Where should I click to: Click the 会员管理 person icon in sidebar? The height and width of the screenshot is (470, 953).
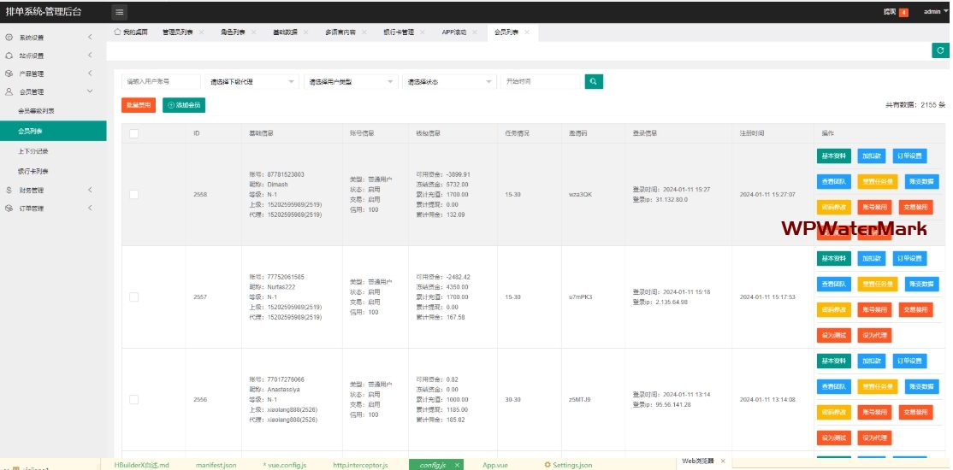click(x=9, y=91)
